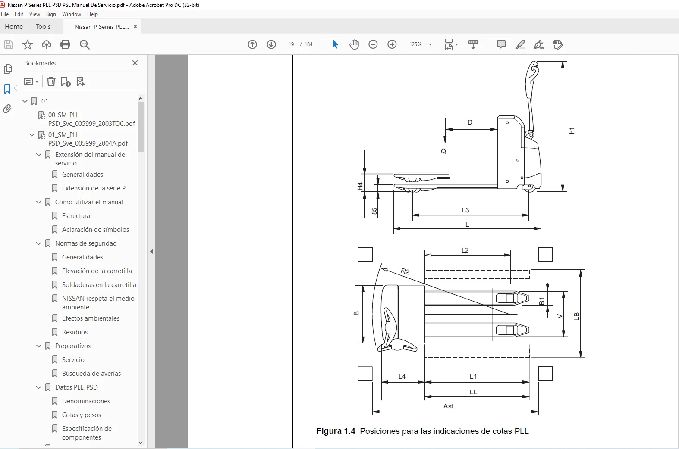The image size is (679, 449).
Task: Go to Cotas y pesos bookmark
Action: (81, 415)
